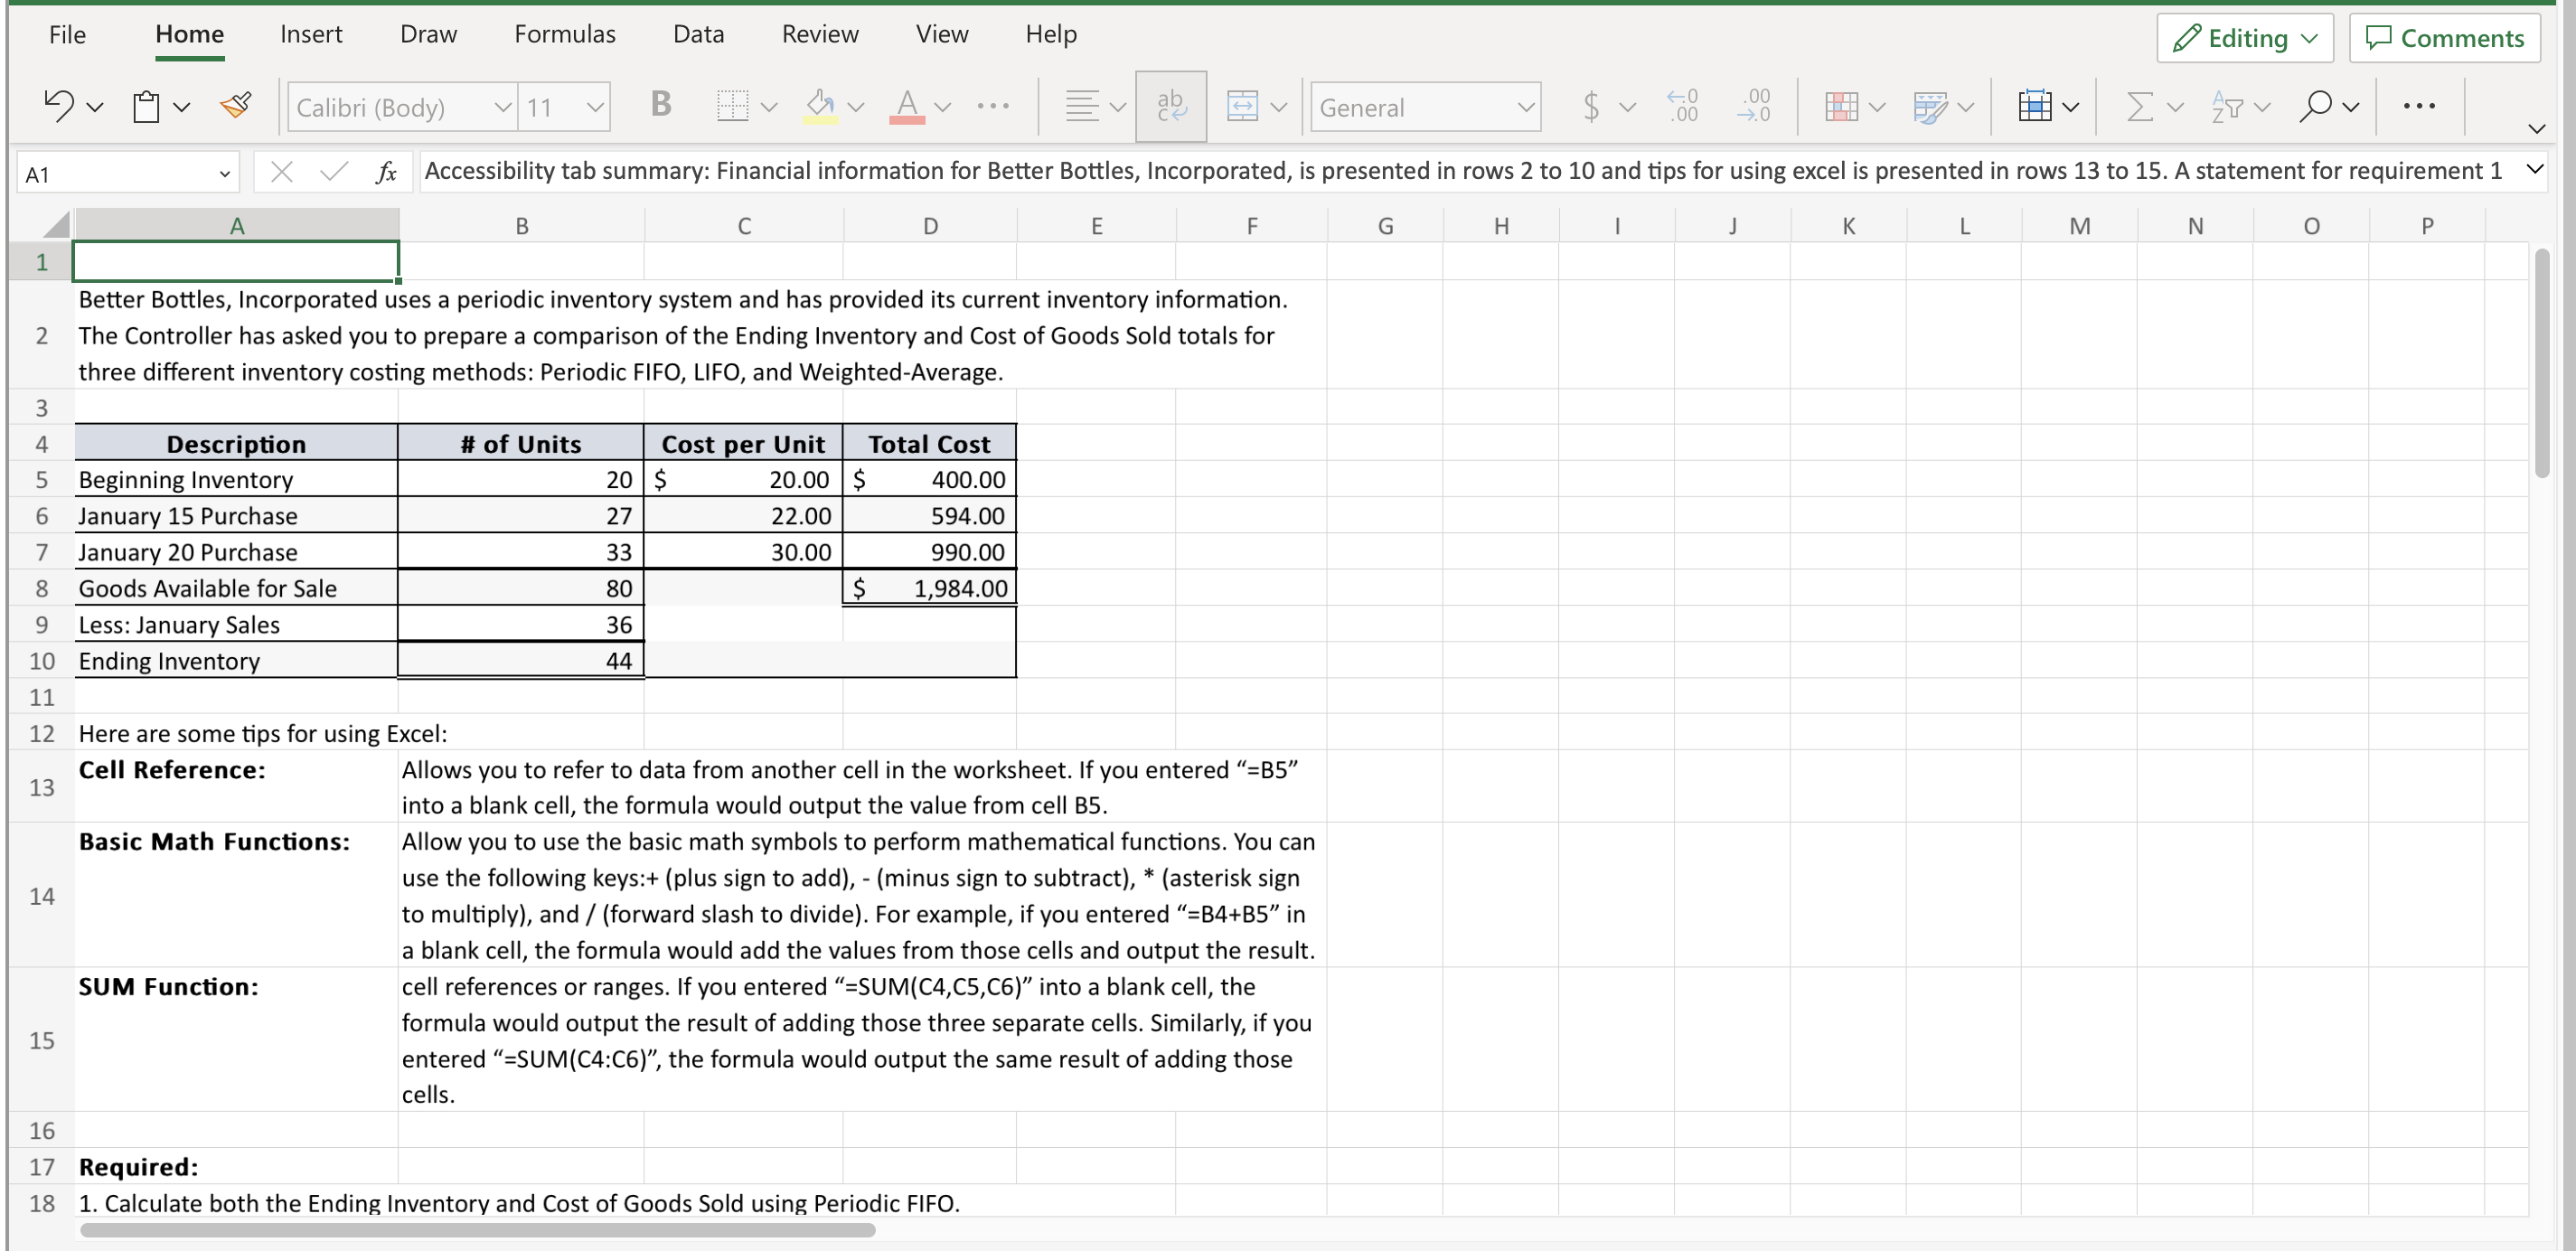Click the Enter checkmark in the formula bar

pos(333,171)
